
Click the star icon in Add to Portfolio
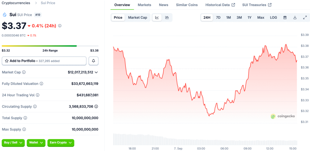(7, 61)
